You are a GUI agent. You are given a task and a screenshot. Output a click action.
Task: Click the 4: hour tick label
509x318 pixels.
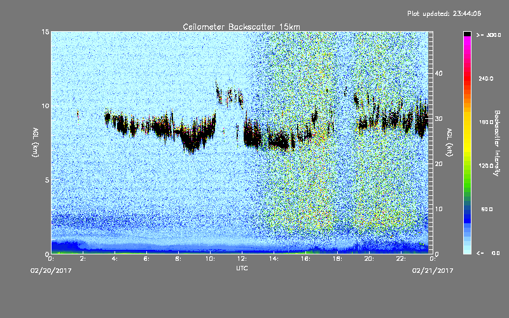pyautogui.click(x=115, y=259)
